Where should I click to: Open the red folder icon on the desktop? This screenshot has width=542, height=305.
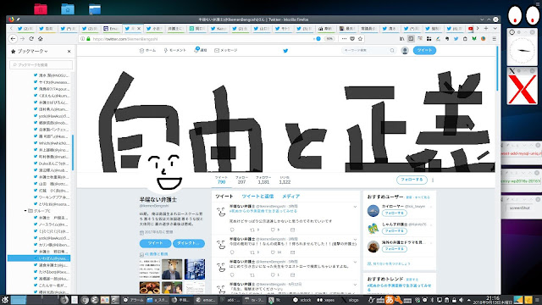click(41, 9)
